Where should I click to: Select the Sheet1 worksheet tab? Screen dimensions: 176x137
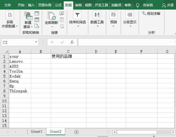37,132
